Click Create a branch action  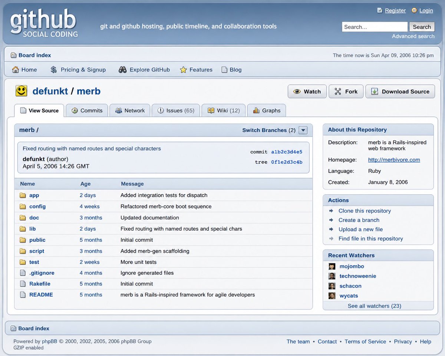point(359,220)
